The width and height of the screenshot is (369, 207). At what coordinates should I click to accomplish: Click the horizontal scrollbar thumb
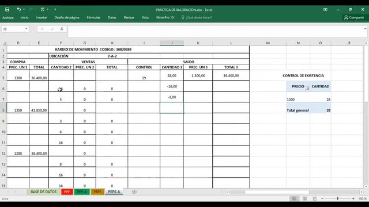point(277,192)
